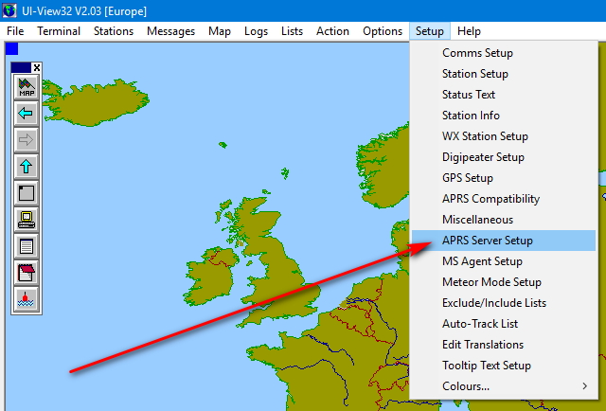Click the up arrow toolbar button
The width and height of the screenshot is (606, 411).
click(x=27, y=168)
